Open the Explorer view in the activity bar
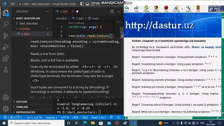Viewport: 224px width, 126px height. tap(6, 13)
